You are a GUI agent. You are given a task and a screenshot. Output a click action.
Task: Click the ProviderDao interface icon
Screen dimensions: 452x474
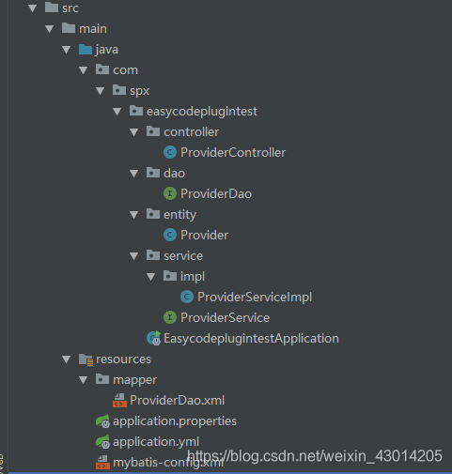tap(170, 193)
